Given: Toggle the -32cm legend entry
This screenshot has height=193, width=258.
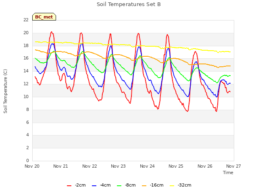Looking at the screenshot, I should [180, 185].
